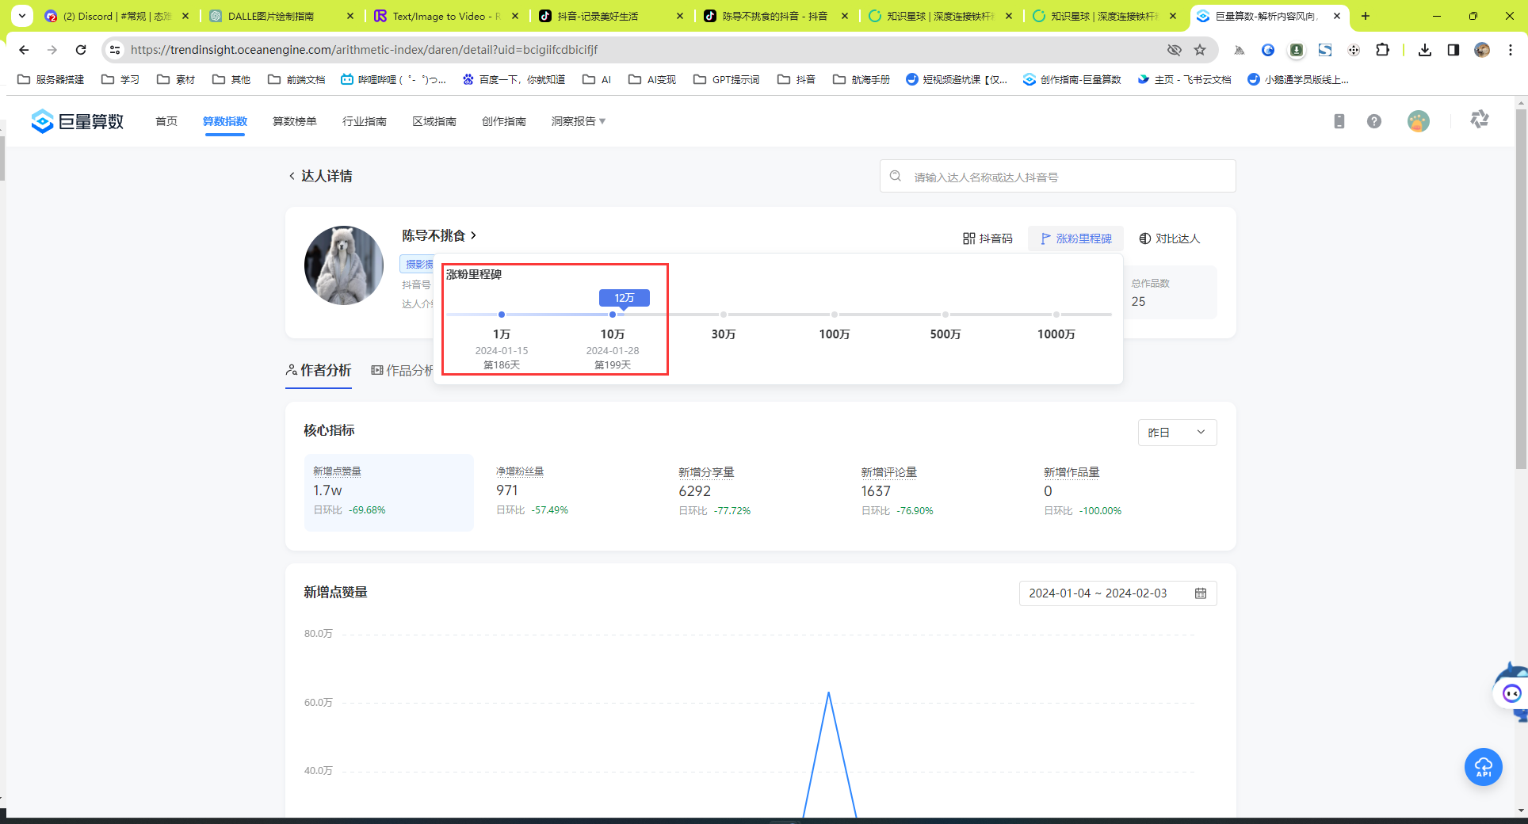1528x824 pixels.
Task: Open browser downloads icon
Action: pos(1425,50)
